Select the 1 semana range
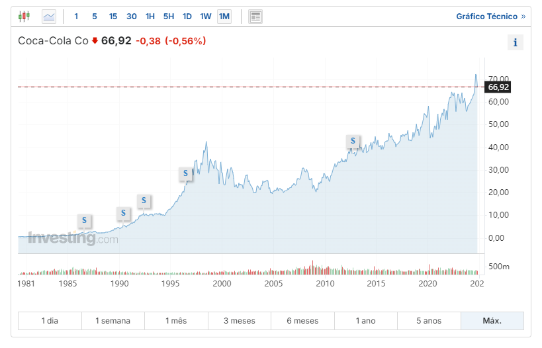Viewport: 542px width, 348px height. tap(113, 321)
